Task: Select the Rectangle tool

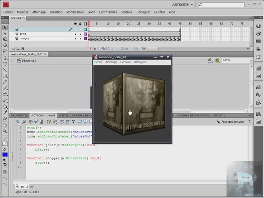Action: (5, 76)
